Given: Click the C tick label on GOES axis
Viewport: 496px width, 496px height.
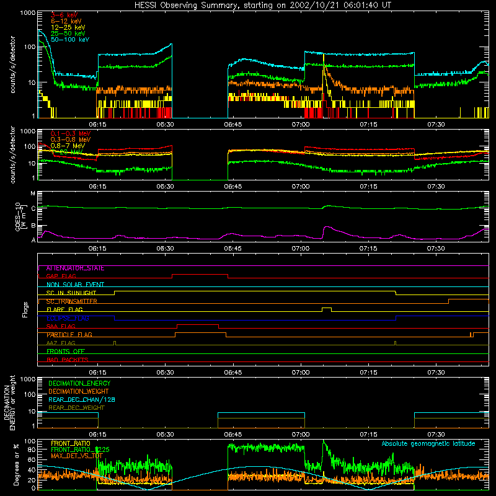Looking at the screenshot, I should 33,208.
